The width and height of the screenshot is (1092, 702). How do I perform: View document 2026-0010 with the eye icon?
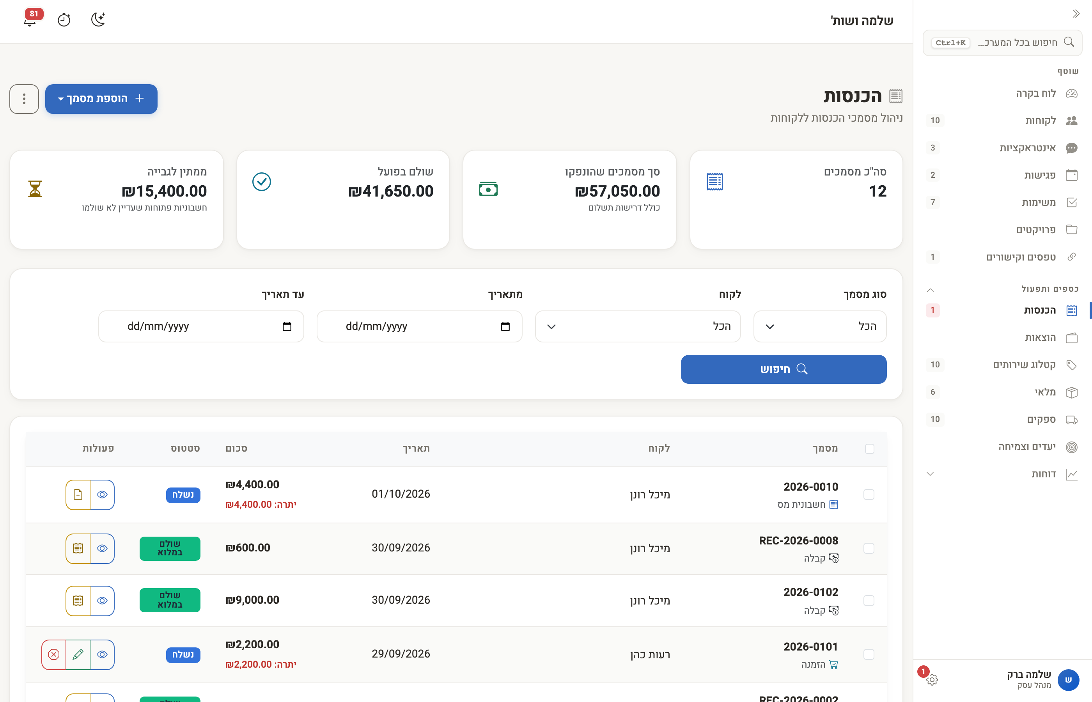pyautogui.click(x=102, y=495)
